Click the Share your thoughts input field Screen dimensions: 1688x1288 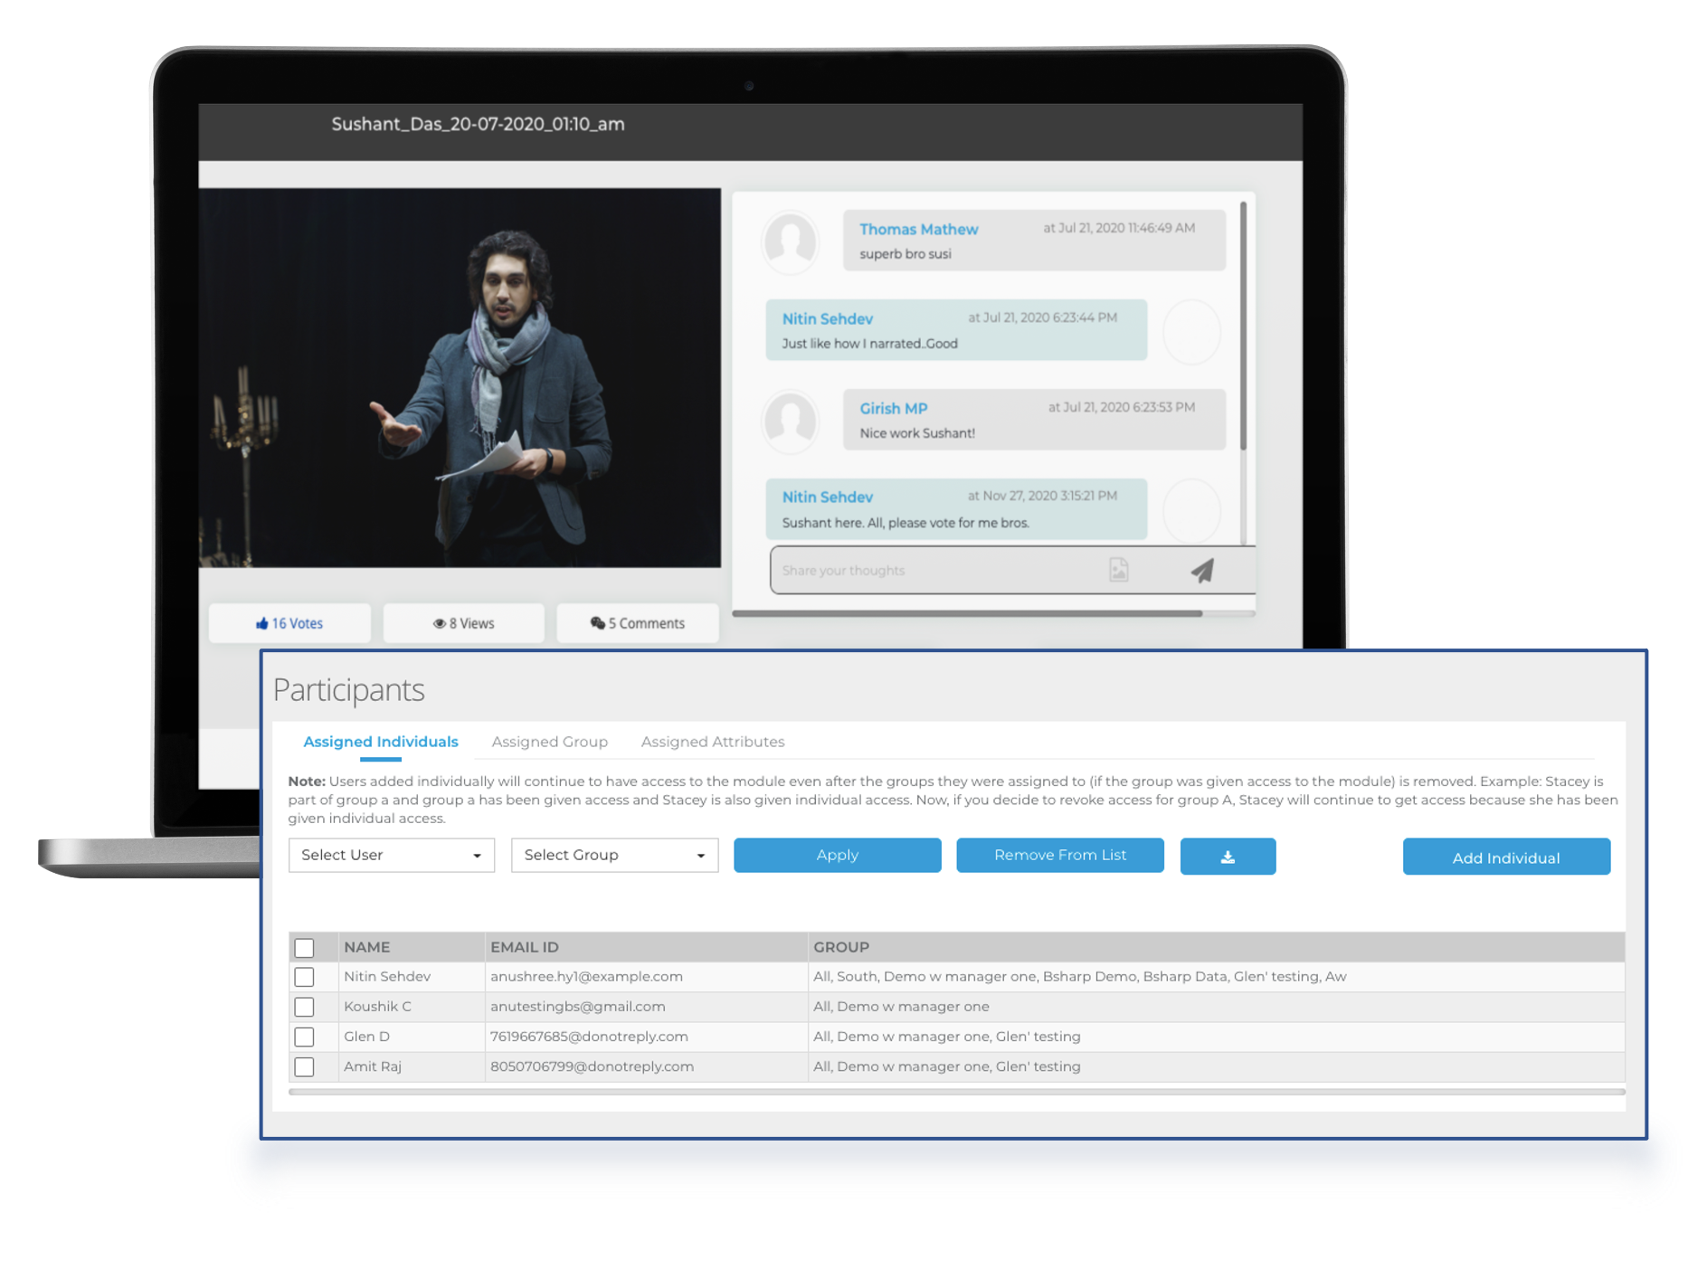point(932,571)
